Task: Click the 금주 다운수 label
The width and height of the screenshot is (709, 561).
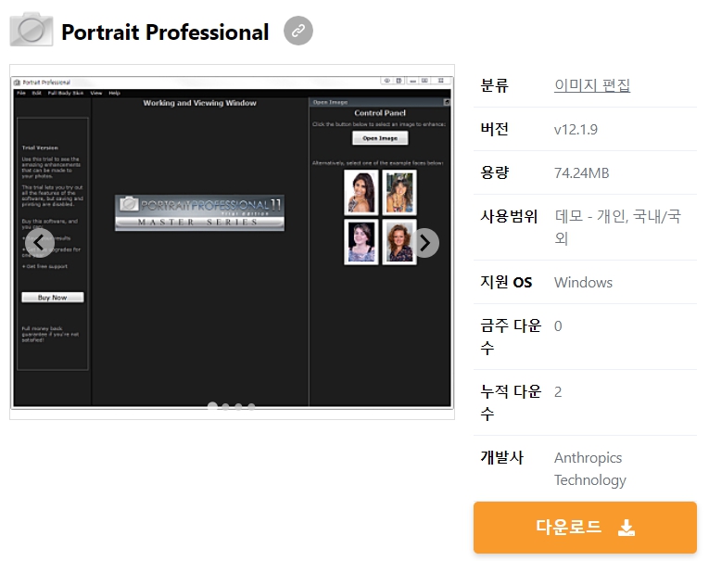Action: click(x=511, y=337)
